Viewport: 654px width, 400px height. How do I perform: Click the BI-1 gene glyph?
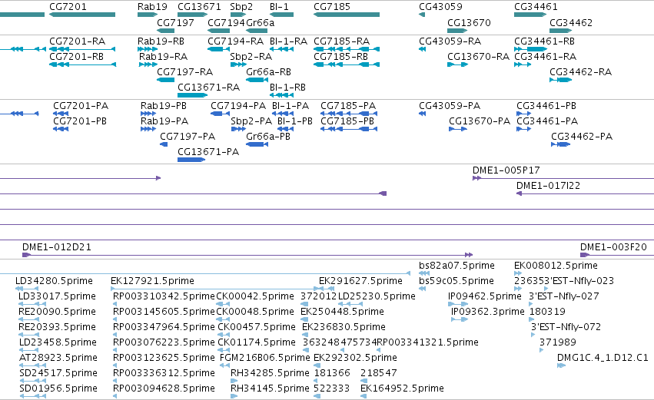[281, 15]
